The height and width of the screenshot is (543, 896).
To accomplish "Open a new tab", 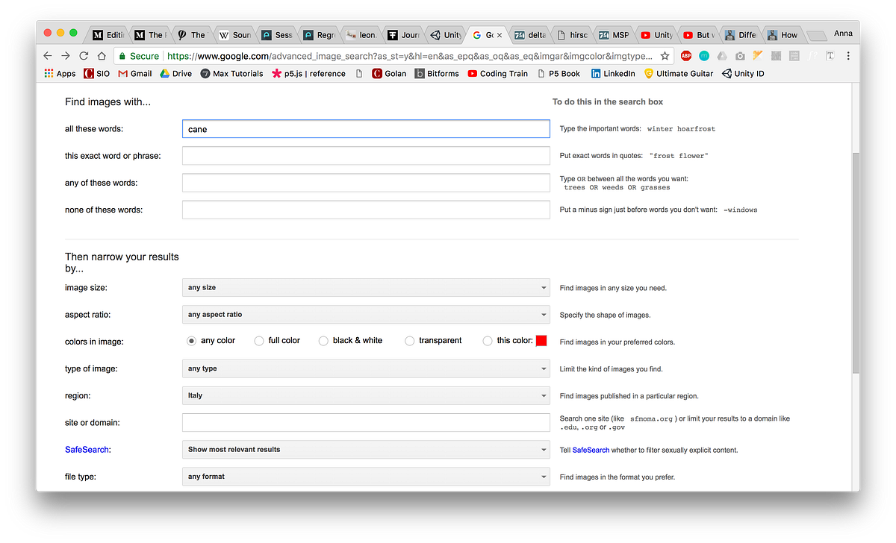I will tap(818, 36).
